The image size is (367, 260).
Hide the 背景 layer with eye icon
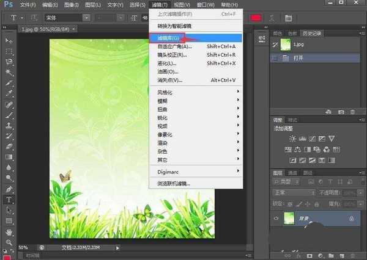276,218
